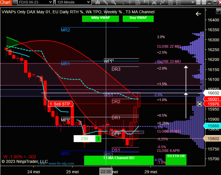This screenshot has width=221, height=175.
Task: Click the CLOSE 25 MEI label
Action: click(169, 131)
